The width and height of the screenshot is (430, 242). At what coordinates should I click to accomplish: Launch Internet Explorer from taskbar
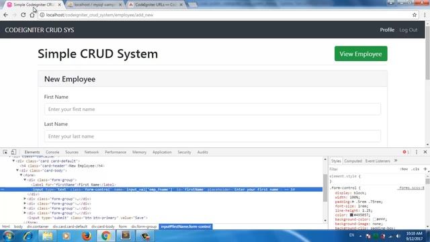[28, 236]
